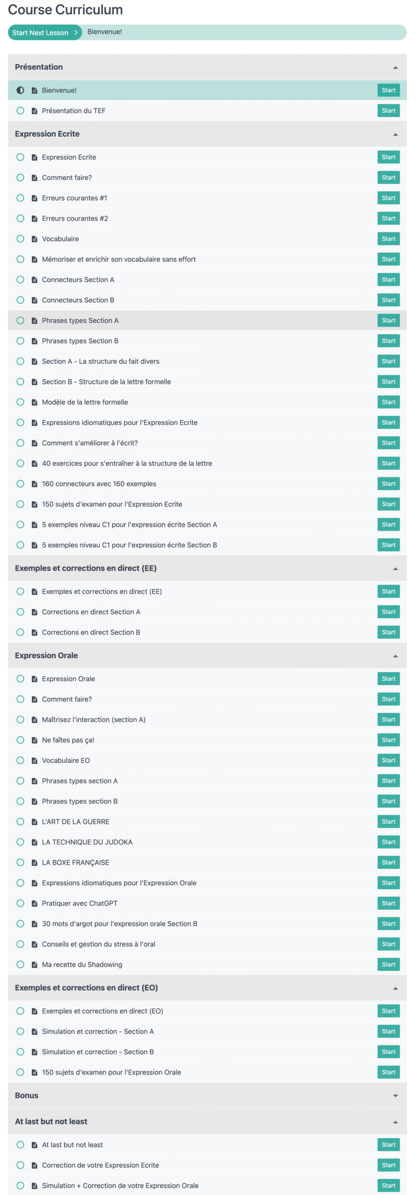Click the document icon next to LA BOXE FRANÇAISE
This screenshot has width=416, height=1195.
point(34,862)
